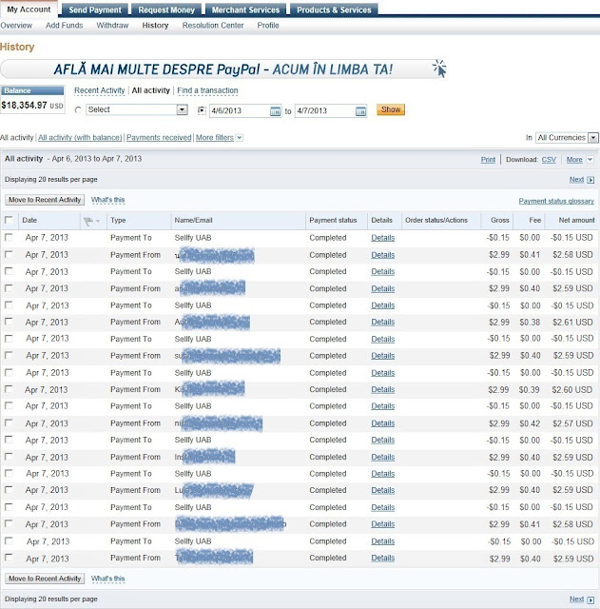The image size is (600, 609).
Task: Open the start date calendar picker icon
Action: (275, 111)
